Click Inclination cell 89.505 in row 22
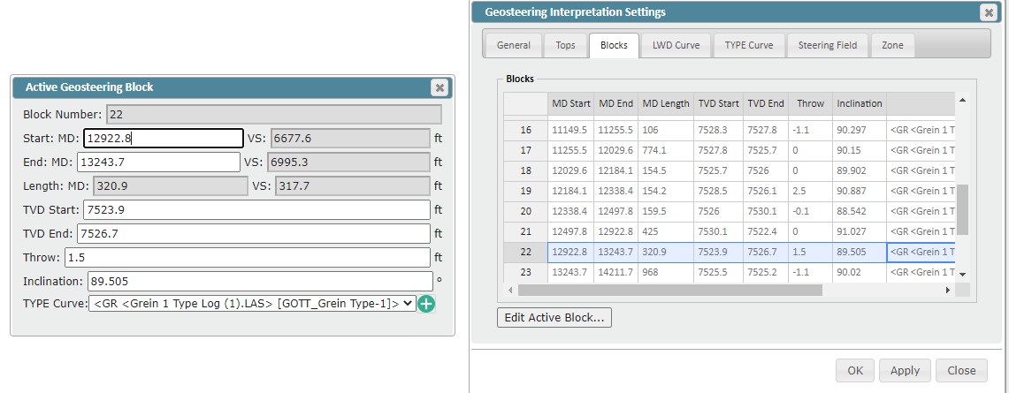This screenshot has width=1009, height=393. tap(859, 253)
